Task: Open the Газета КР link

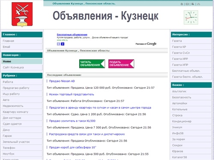Action: 191,47
